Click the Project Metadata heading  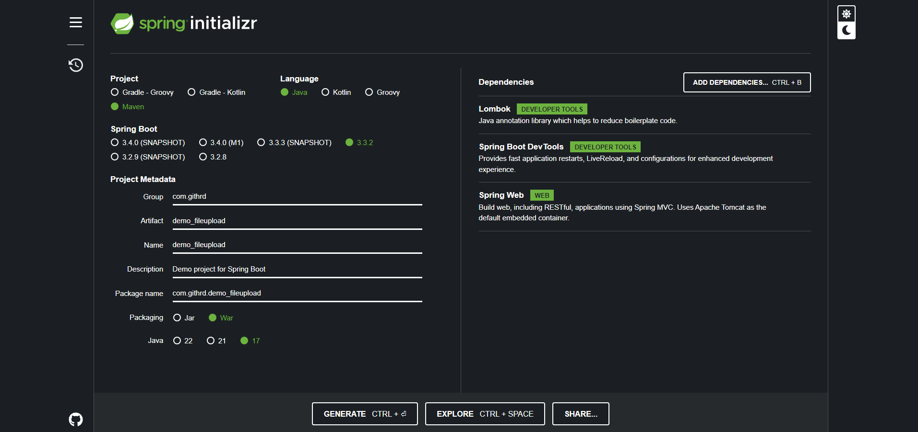[143, 179]
